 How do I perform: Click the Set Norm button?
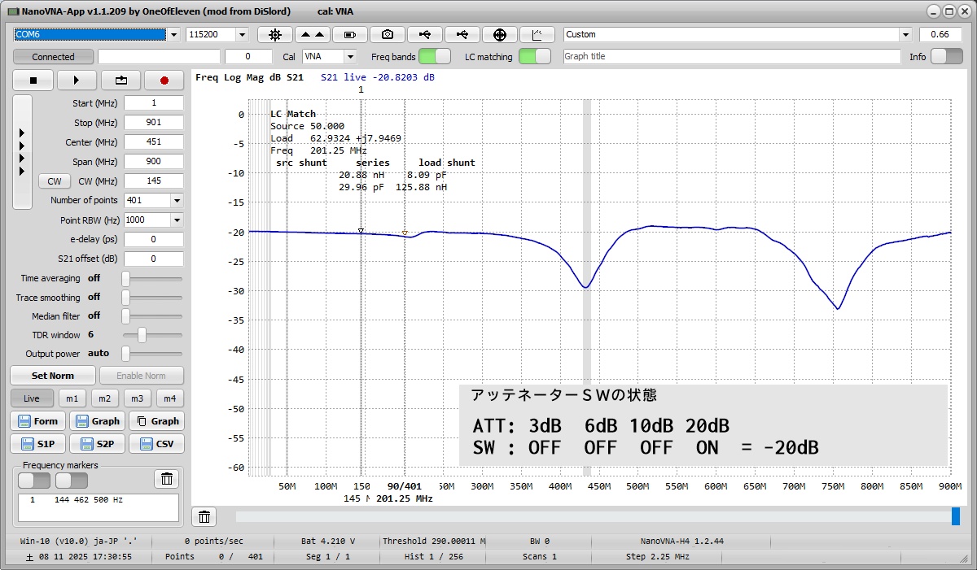[52, 376]
